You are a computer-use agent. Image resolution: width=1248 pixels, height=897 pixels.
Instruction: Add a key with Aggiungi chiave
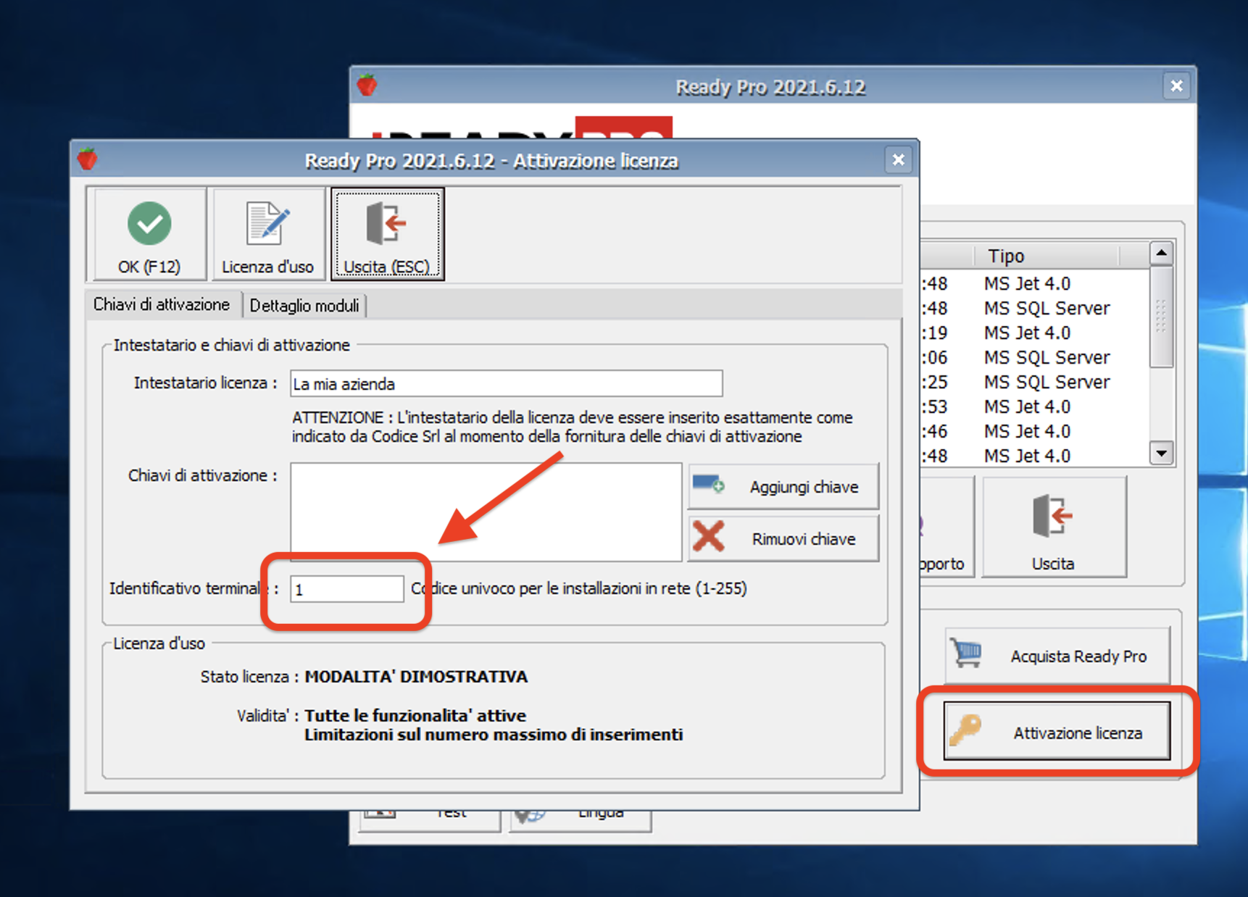(x=783, y=486)
